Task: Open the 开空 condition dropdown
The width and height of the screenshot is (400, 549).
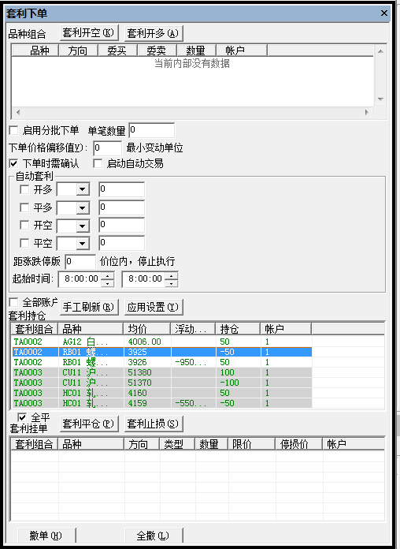Action: pyautogui.click(x=83, y=226)
